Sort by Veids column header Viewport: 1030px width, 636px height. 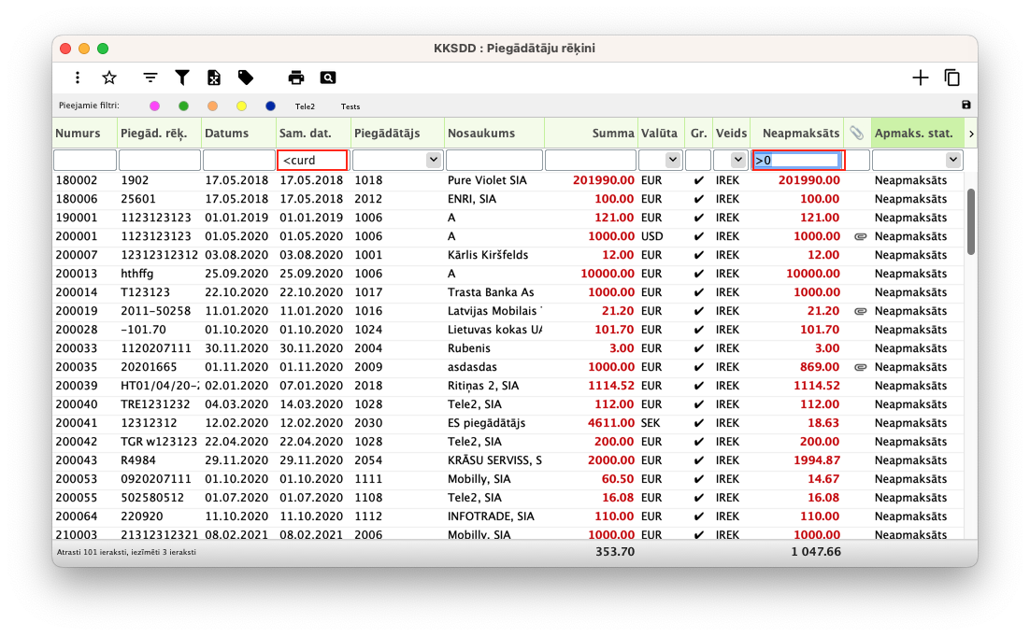click(731, 134)
